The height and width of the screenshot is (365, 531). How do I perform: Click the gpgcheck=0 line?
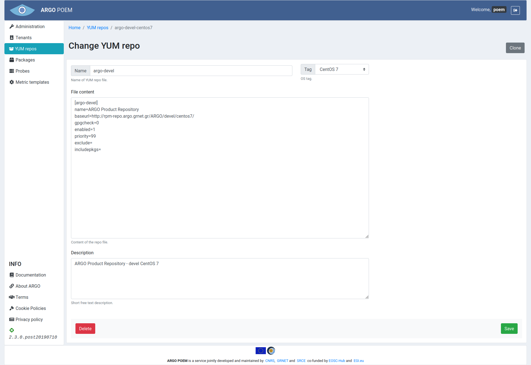pyautogui.click(x=87, y=123)
